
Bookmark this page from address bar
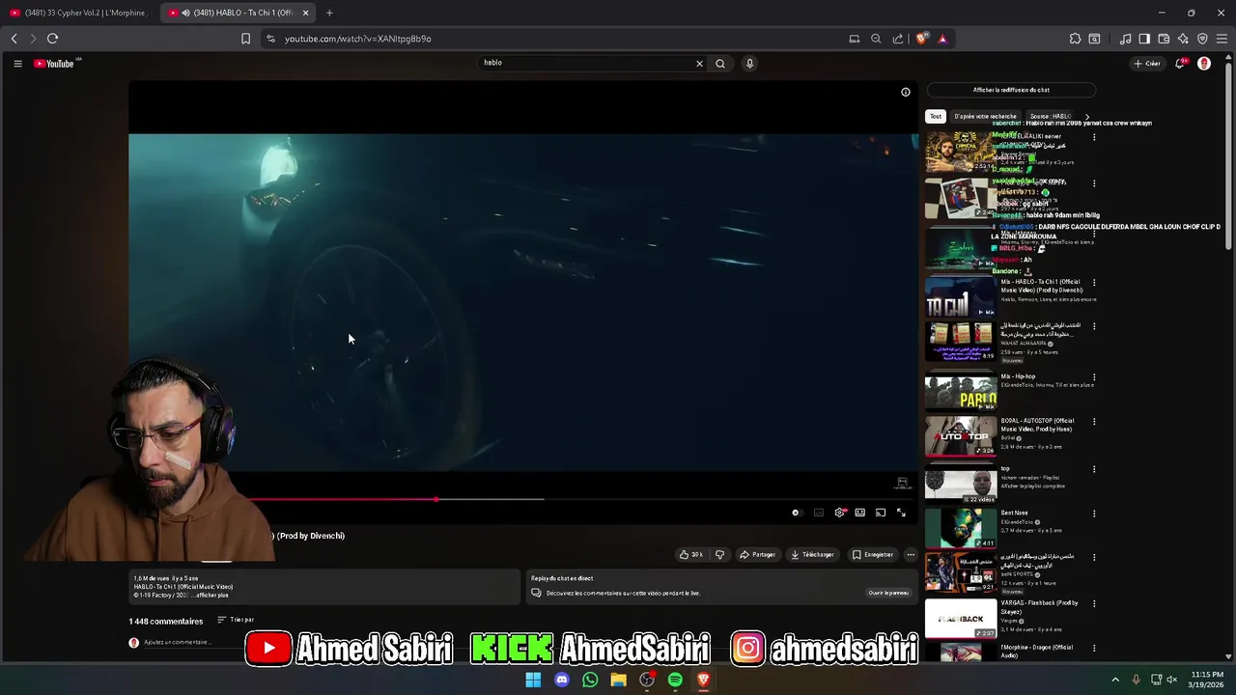[245, 39]
